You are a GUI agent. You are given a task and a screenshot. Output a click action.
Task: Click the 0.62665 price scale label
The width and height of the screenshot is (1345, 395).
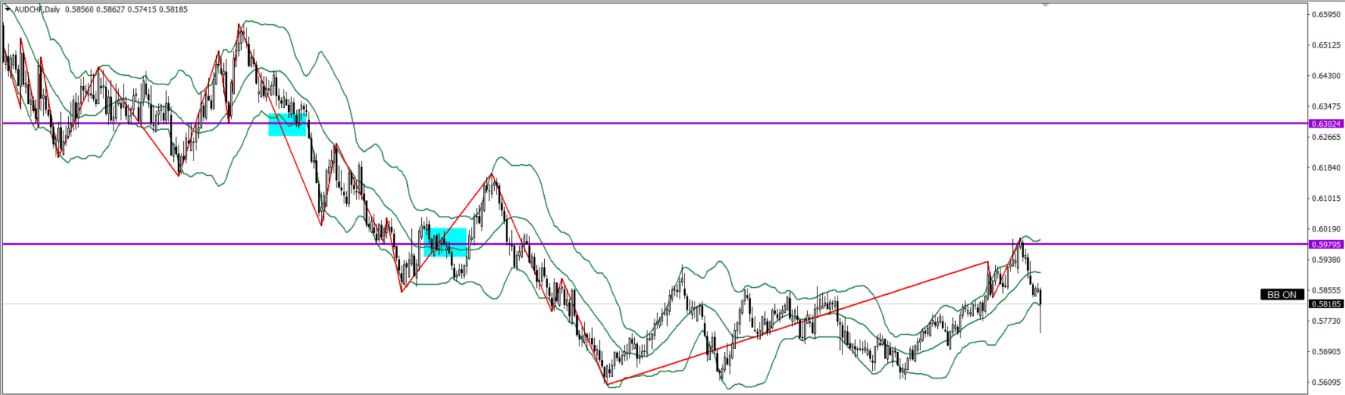tap(1326, 138)
